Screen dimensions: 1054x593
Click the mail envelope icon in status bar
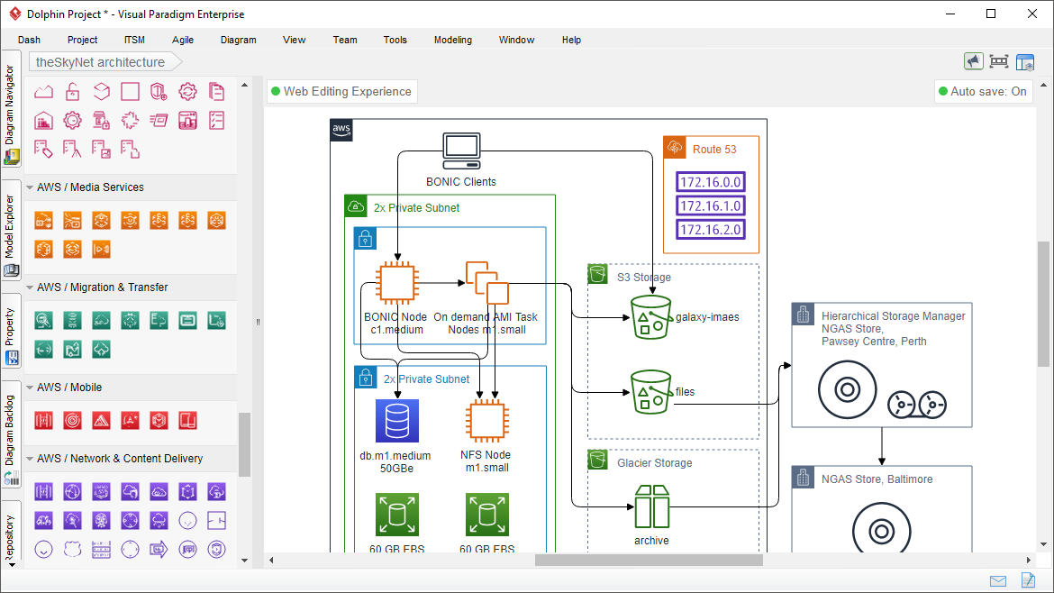click(x=998, y=581)
